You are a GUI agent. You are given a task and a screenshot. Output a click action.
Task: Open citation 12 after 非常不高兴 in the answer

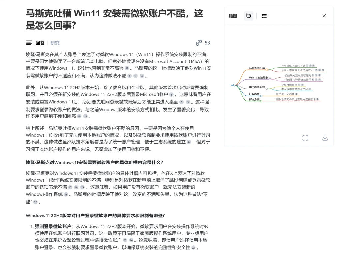[x=127, y=68]
